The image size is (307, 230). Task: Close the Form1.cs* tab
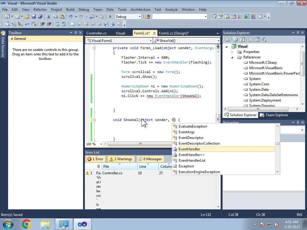point(154,33)
